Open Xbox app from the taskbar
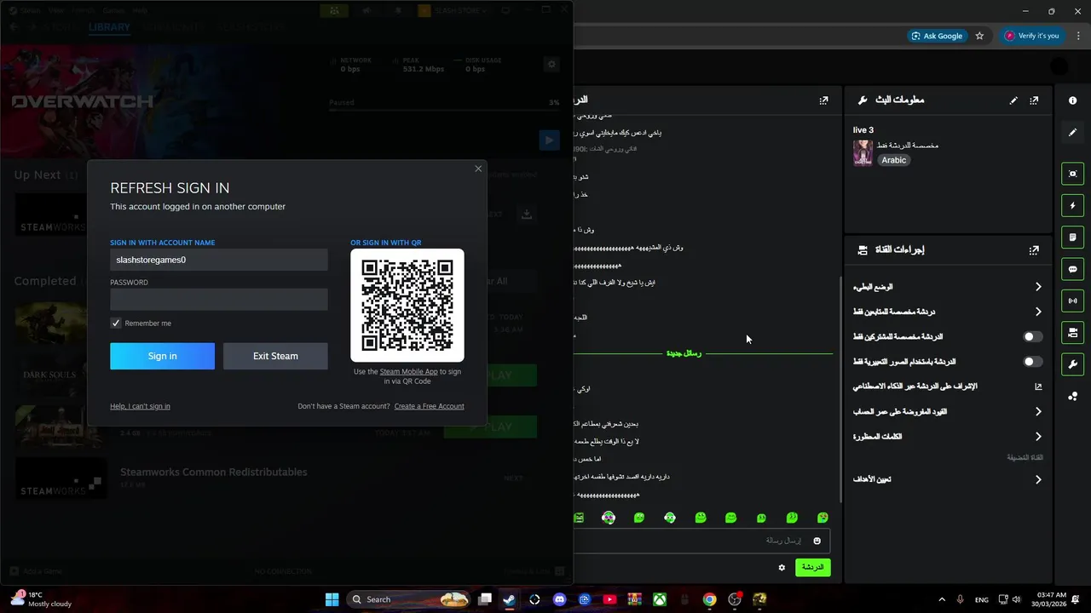This screenshot has width=1091, height=613. point(660,599)
